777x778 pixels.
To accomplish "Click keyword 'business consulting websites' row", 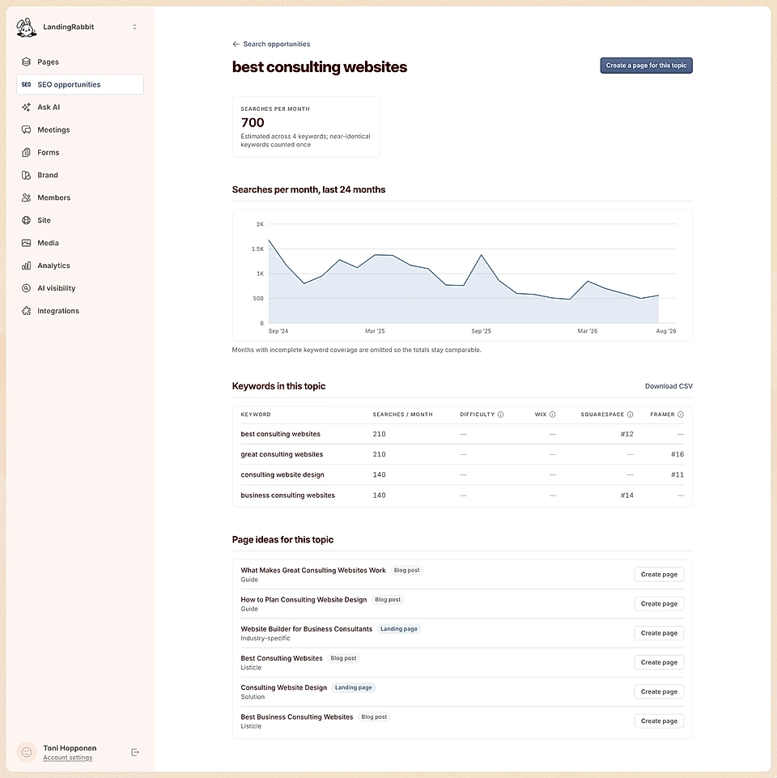I will click(x=462, y=495).
